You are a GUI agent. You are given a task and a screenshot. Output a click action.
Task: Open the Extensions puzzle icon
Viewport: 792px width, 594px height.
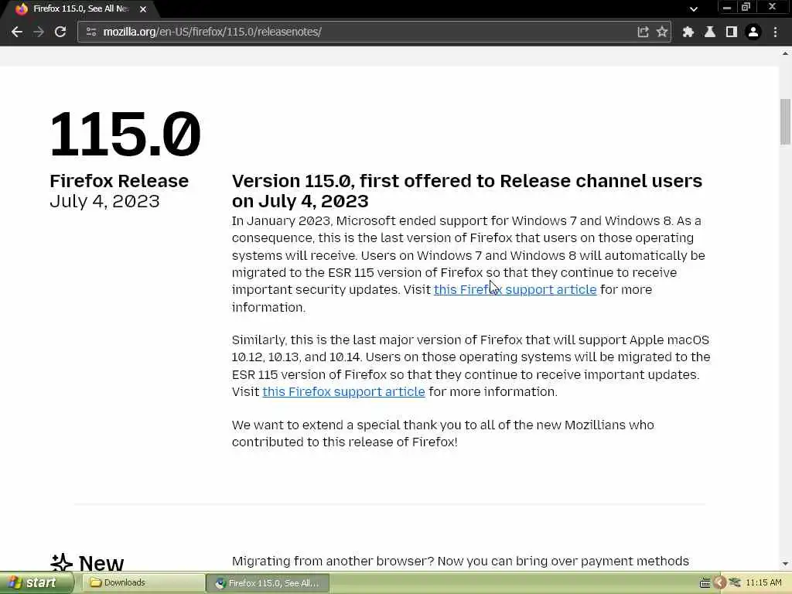tap(688, 32)
